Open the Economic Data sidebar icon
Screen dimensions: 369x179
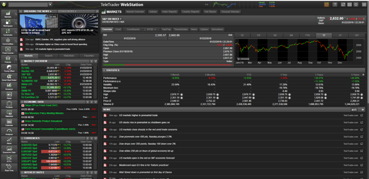pyautogui.click(x=9, y=149)
